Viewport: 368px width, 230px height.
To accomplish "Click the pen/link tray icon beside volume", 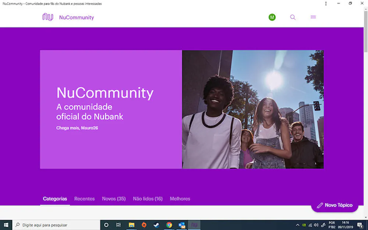I will (323, 225).
